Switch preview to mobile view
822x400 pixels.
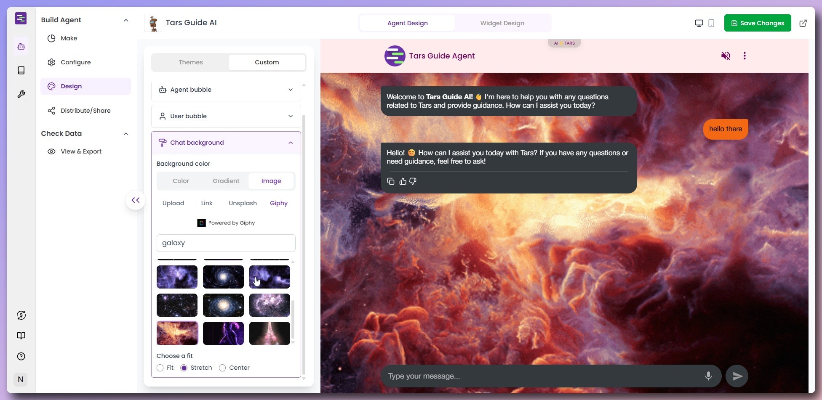pos(712,23)
